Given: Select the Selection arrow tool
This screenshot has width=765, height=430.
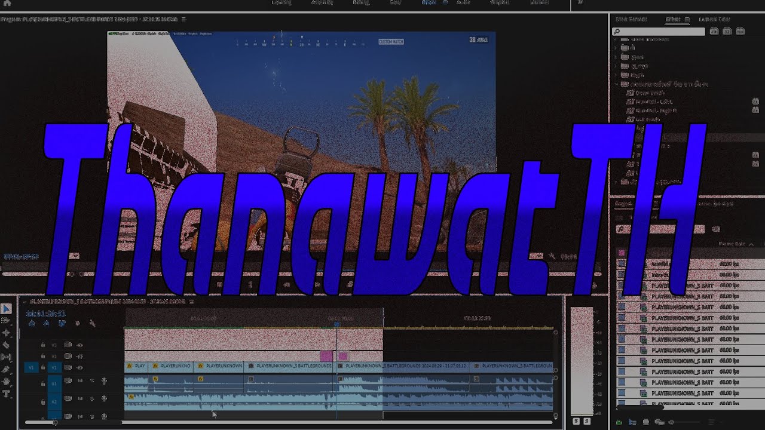Looking at the screenshot, I should 6,309.
